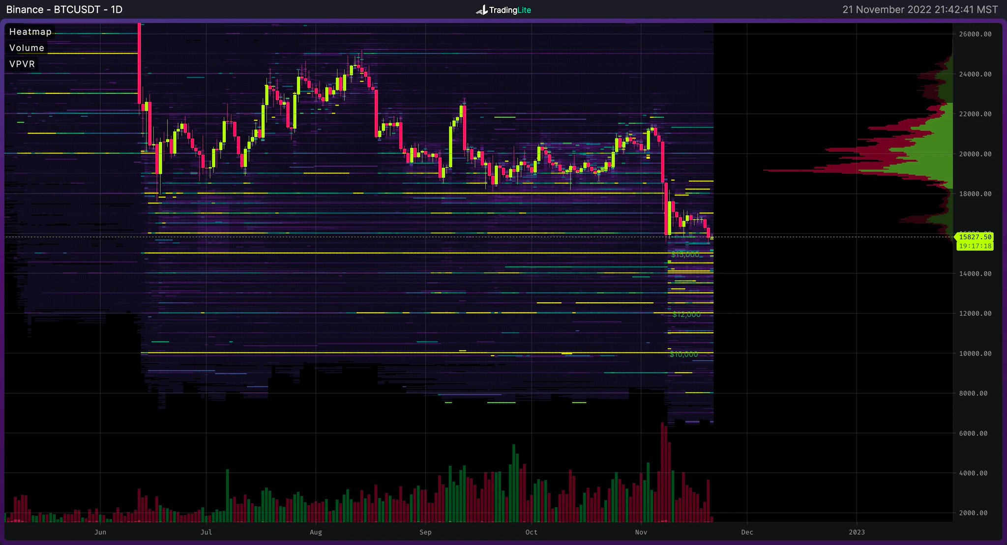The image size is (1007, 545).
Task: Click the 2023 label on the time axis
Action: 858,532
